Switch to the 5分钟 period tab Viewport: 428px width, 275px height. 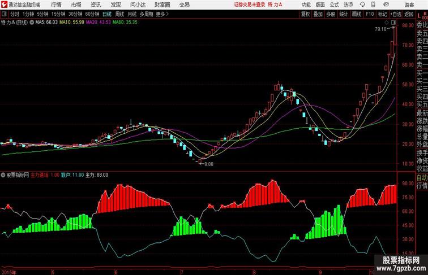[42, 14]
